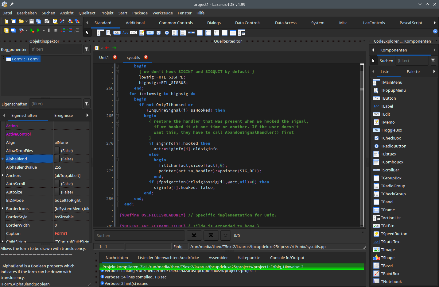Pause the running program
The height and width of the screenshot is (287, 439).
tap(49, 30)
